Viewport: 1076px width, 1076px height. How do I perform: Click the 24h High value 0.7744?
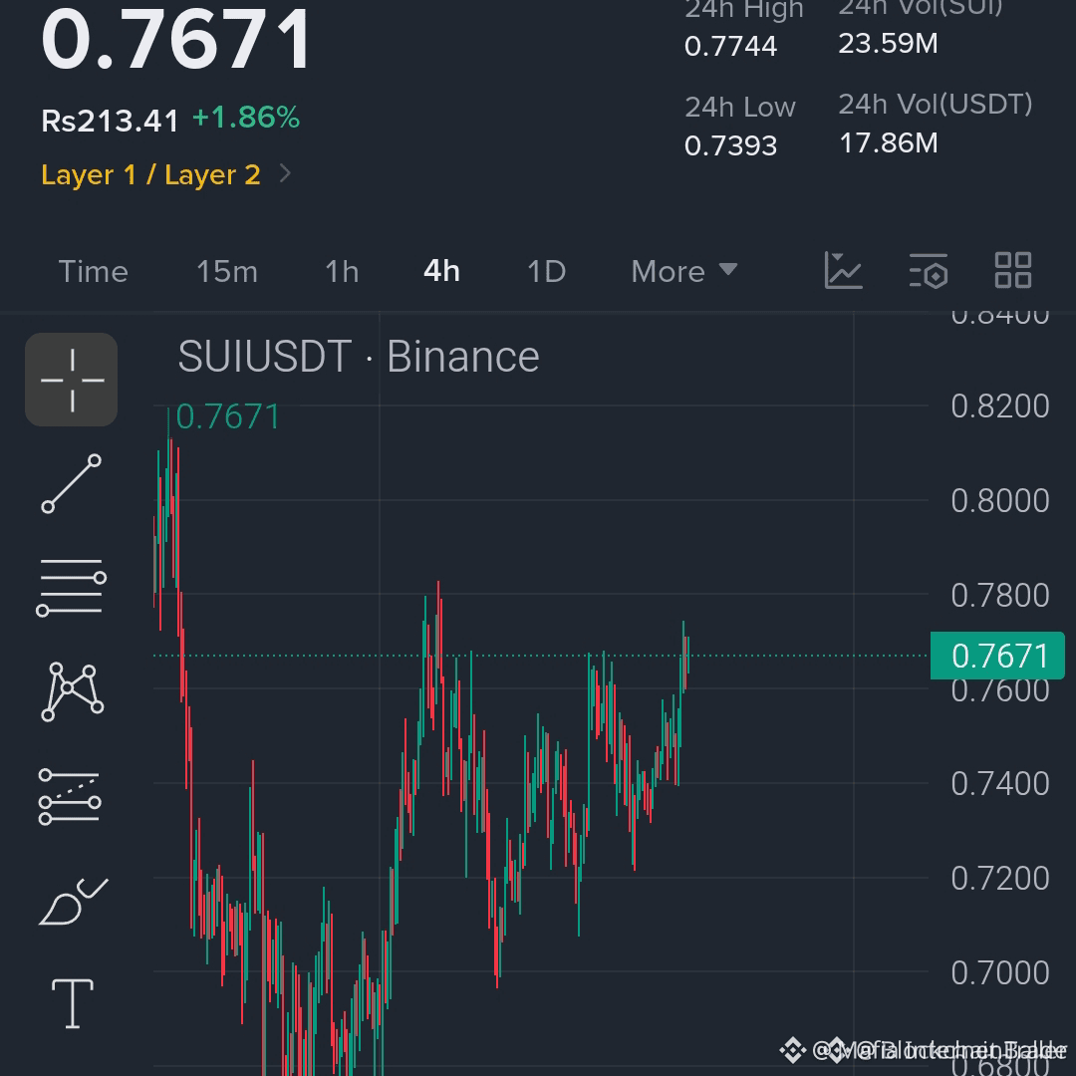pyautogui.click(x=731, y=46)
